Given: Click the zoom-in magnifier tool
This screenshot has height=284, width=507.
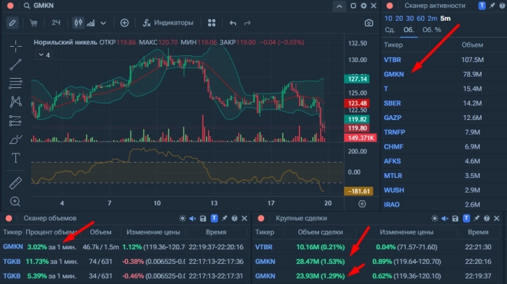Looking at the screenshot, I should [15, 201].
